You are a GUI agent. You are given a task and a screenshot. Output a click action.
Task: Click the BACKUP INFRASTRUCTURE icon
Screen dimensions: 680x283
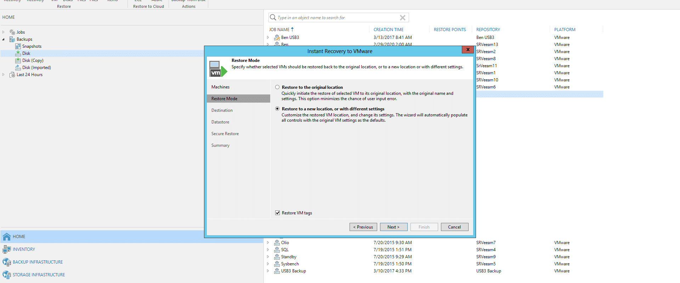(x=7, y=262)
